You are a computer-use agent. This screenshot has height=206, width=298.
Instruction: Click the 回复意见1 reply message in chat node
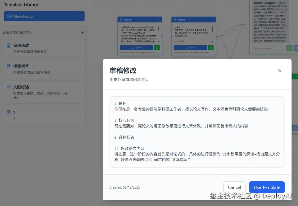coord(270,22)
